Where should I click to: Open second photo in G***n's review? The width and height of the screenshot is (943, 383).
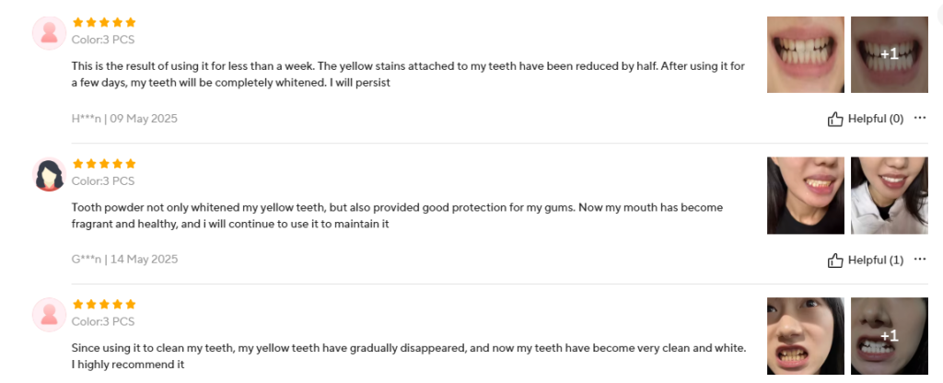889,195
